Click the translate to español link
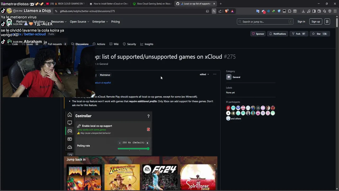This screenshot has height=191, width=339. click(103, 83)
